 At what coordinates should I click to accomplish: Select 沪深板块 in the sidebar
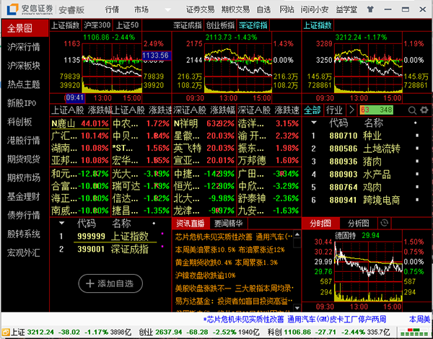pyautogui.click(x=24, y=66)
